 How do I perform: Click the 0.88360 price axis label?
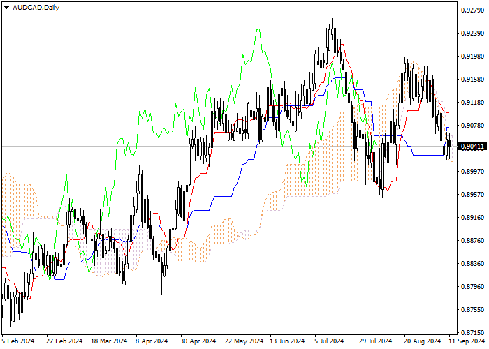(x=472, y=264)
